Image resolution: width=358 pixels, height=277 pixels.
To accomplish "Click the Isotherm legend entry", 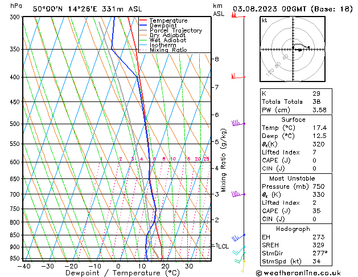I will [163, 45].
